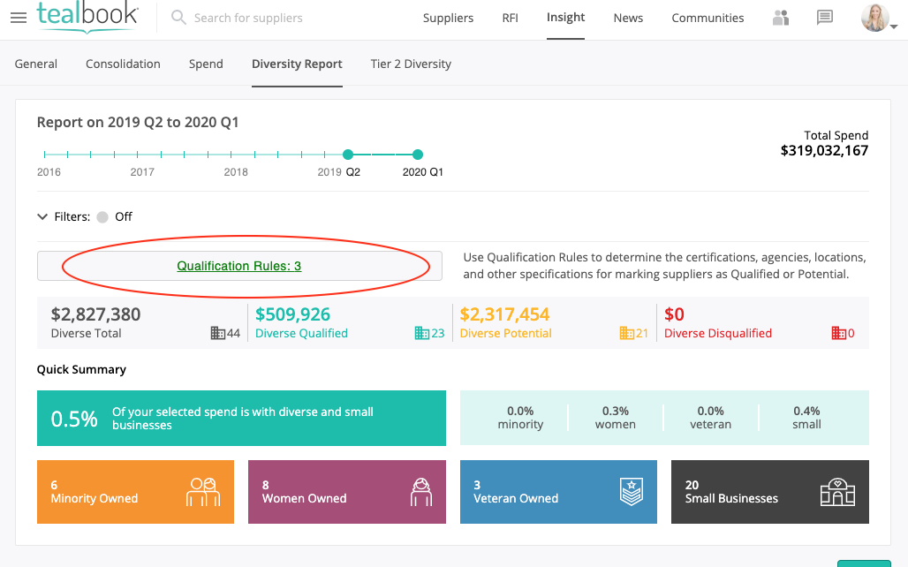Click the Diverse Total building icon
The image size is (908, 567).
pos(218,333)
